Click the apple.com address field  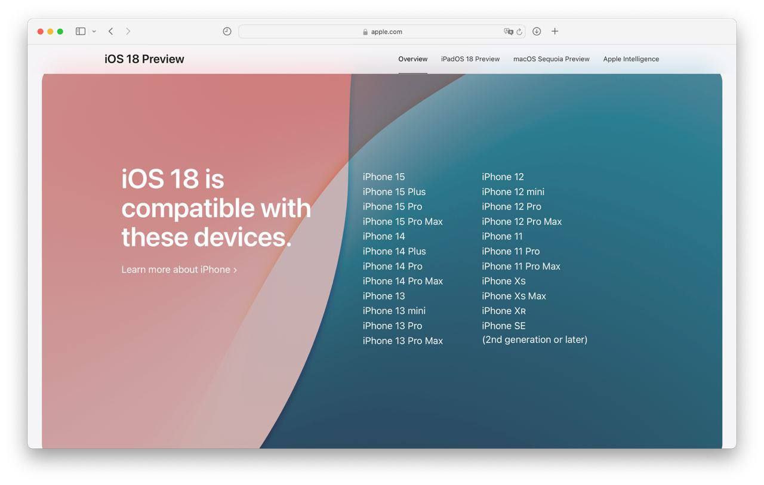[382, 32]
